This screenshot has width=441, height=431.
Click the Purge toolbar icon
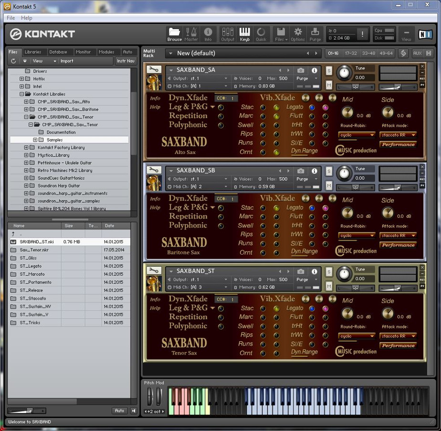coord(315,34)
